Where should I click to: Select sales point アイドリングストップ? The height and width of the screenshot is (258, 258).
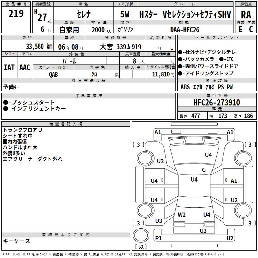[x=206, y=73]
